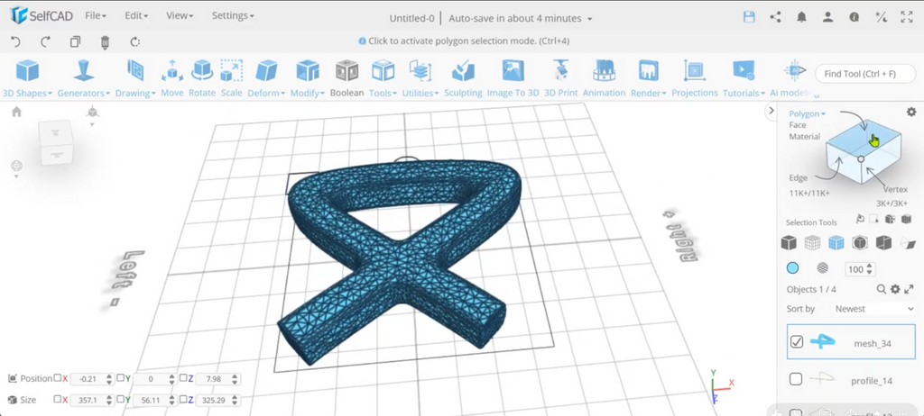Open the Settings menu
This screenshot has width=924, height=416.
[233, 16]
